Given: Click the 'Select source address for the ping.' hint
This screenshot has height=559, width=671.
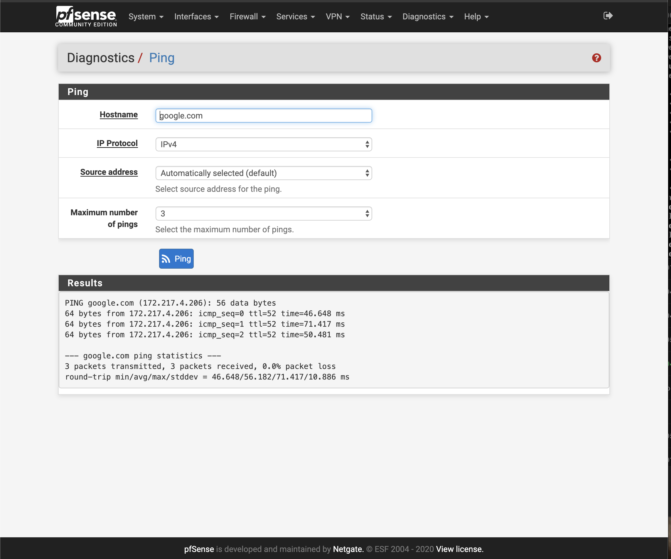Looking at the screenshot, I should [x=218, y=189].
